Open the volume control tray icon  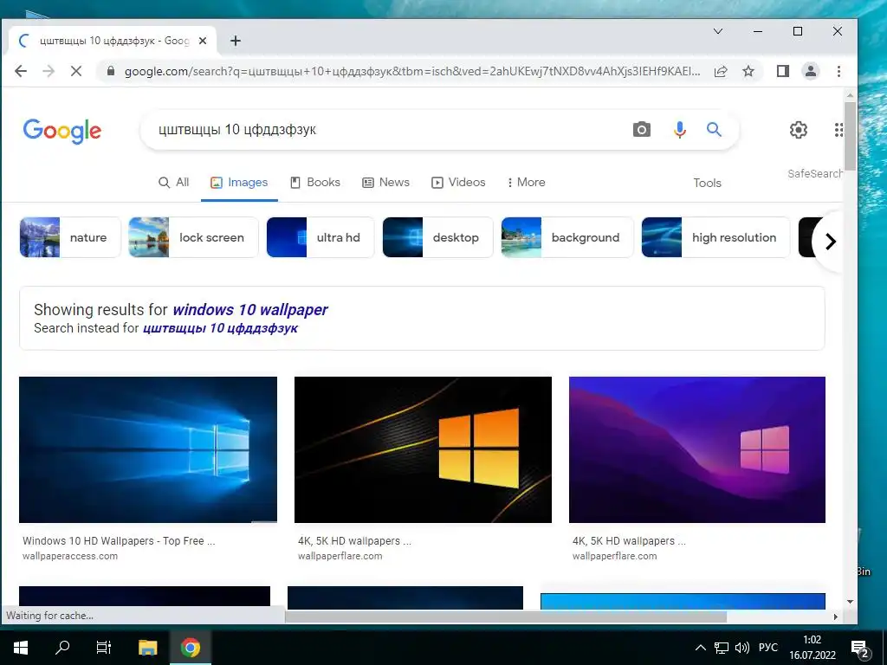[x=741, y=648]
